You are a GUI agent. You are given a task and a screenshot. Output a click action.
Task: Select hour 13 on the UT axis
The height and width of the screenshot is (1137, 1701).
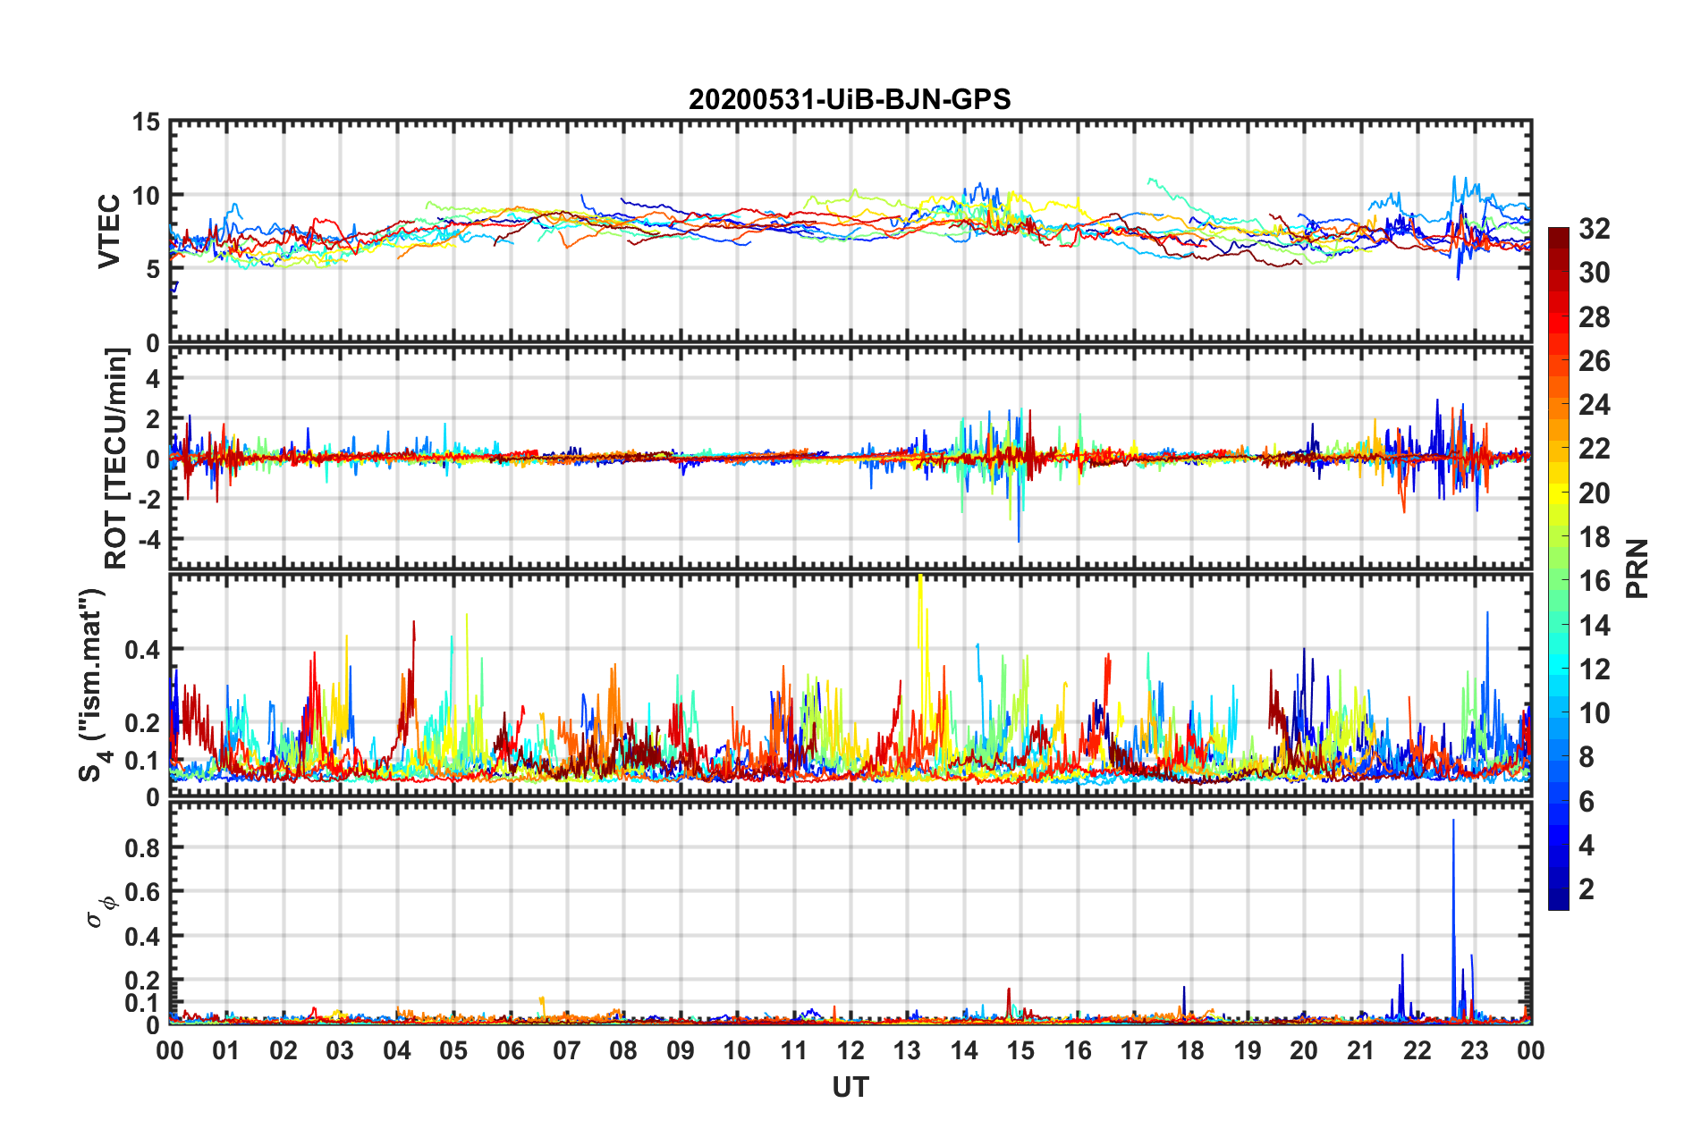[908, 1050]
